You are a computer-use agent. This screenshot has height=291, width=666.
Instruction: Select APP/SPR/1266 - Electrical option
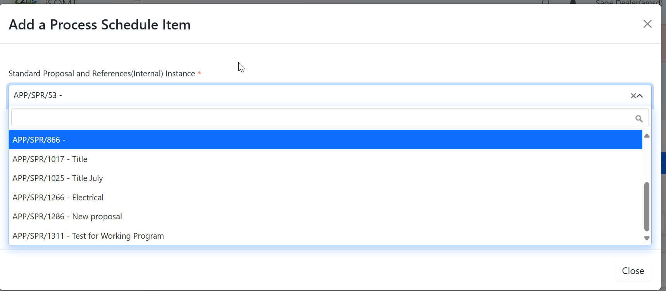coord(58,198)
